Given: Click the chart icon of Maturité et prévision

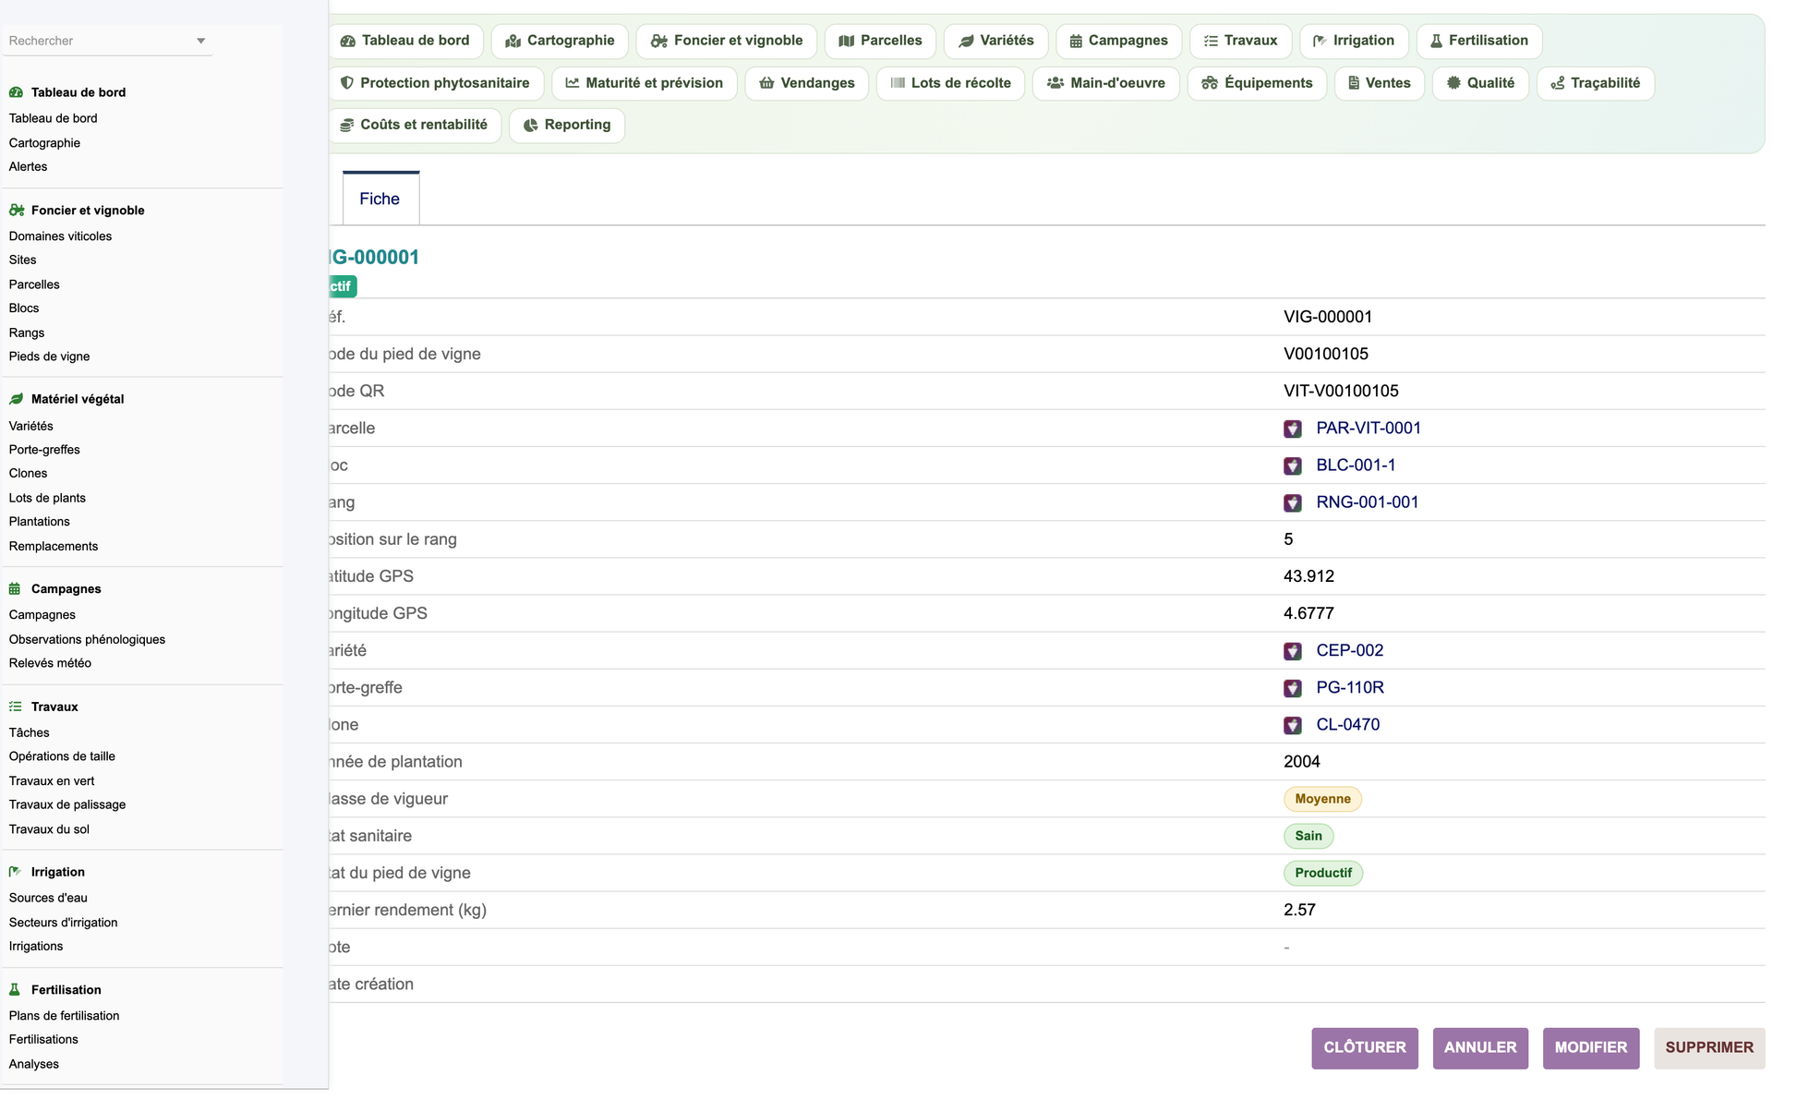Looking at the screenshot, I should tap(573, 83).
